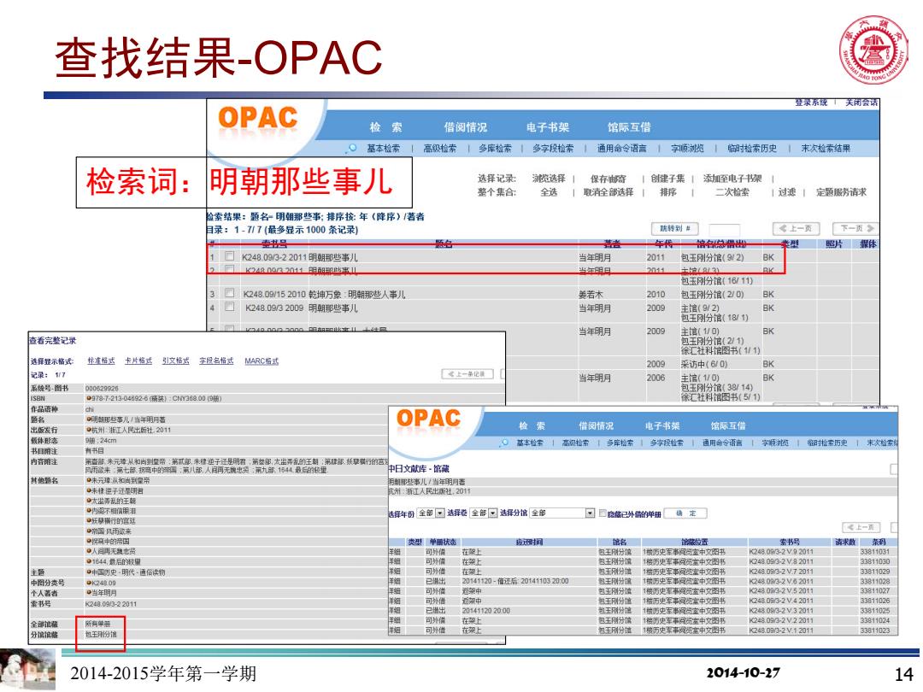Select 通用命令语言 in results window submenu
Screen dimensions: 923x692
[x=621, y=149]
